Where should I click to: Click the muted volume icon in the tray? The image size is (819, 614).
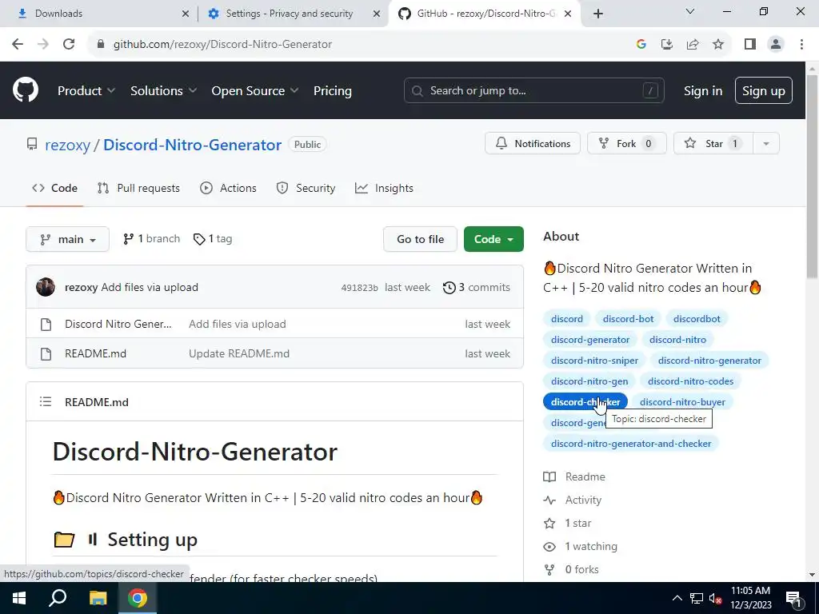pyautogui.click(x=715, y=598)
